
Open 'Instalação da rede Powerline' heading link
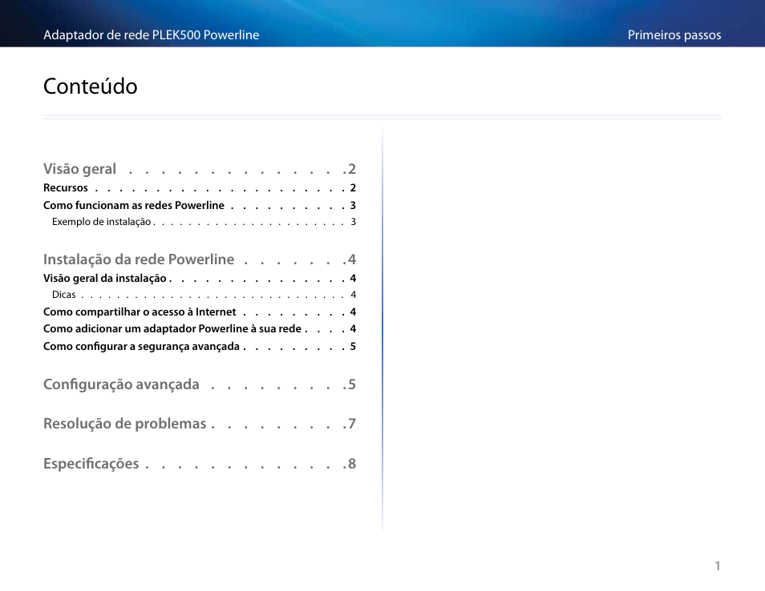(x=200, y=259)
